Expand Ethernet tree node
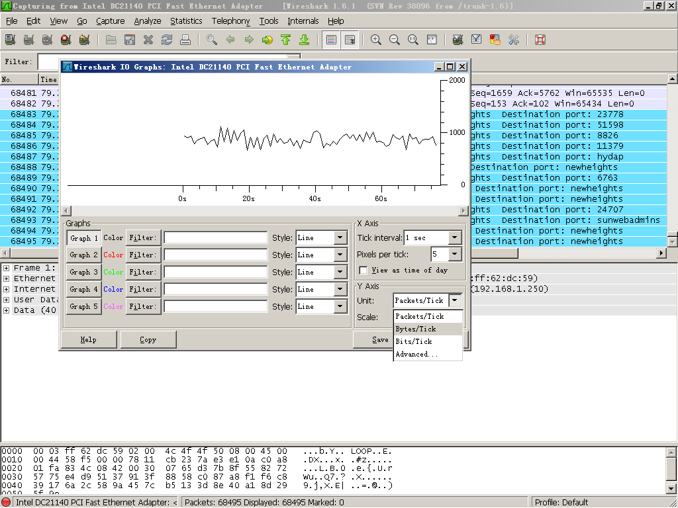678x508 pixels. point(7,278)
